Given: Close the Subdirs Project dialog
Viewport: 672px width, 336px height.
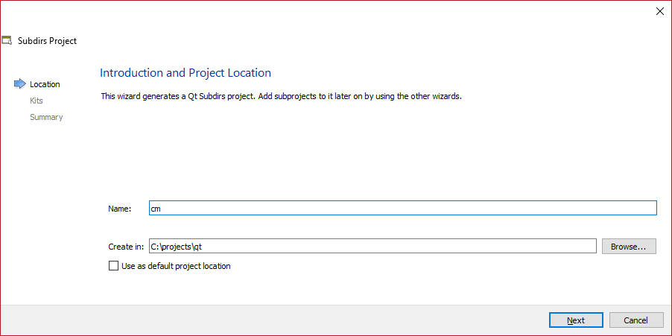Looking at the screenshot, I should (x=659, y=11).
